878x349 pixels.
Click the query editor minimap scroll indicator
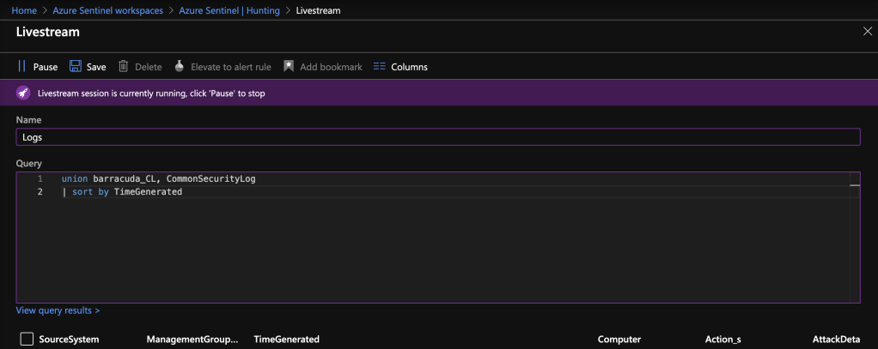pyautogui.click(x=854, y=185)
